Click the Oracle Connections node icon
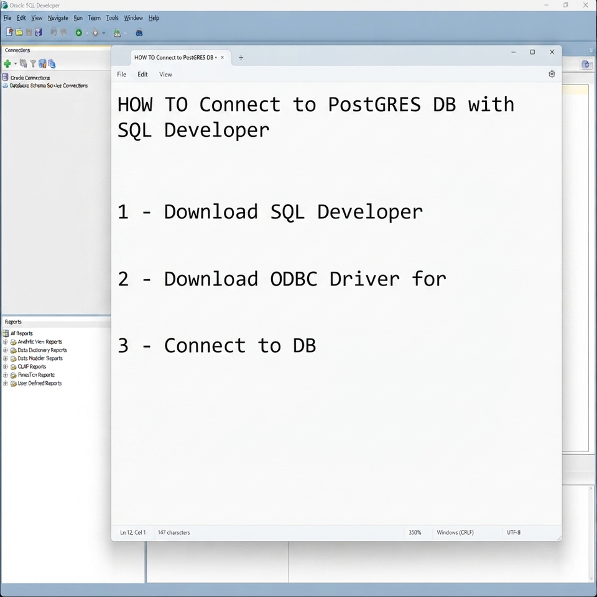The image size is (597, 597). (x=6, y=77)
